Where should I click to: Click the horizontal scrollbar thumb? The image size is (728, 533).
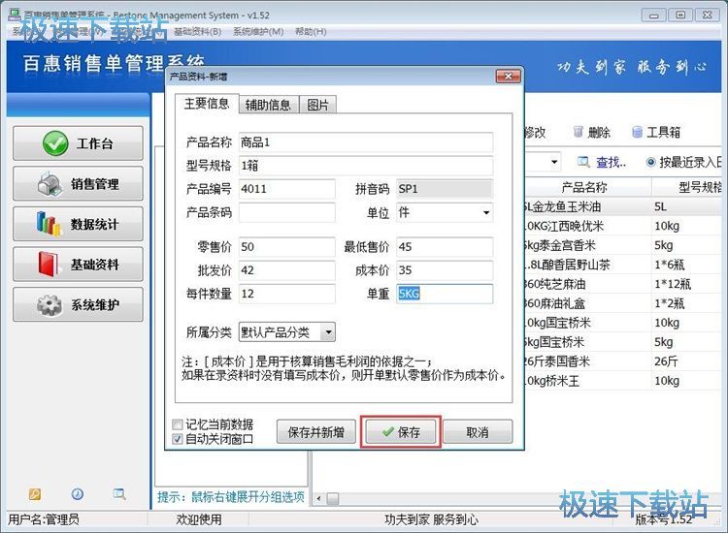pos(332,499)
